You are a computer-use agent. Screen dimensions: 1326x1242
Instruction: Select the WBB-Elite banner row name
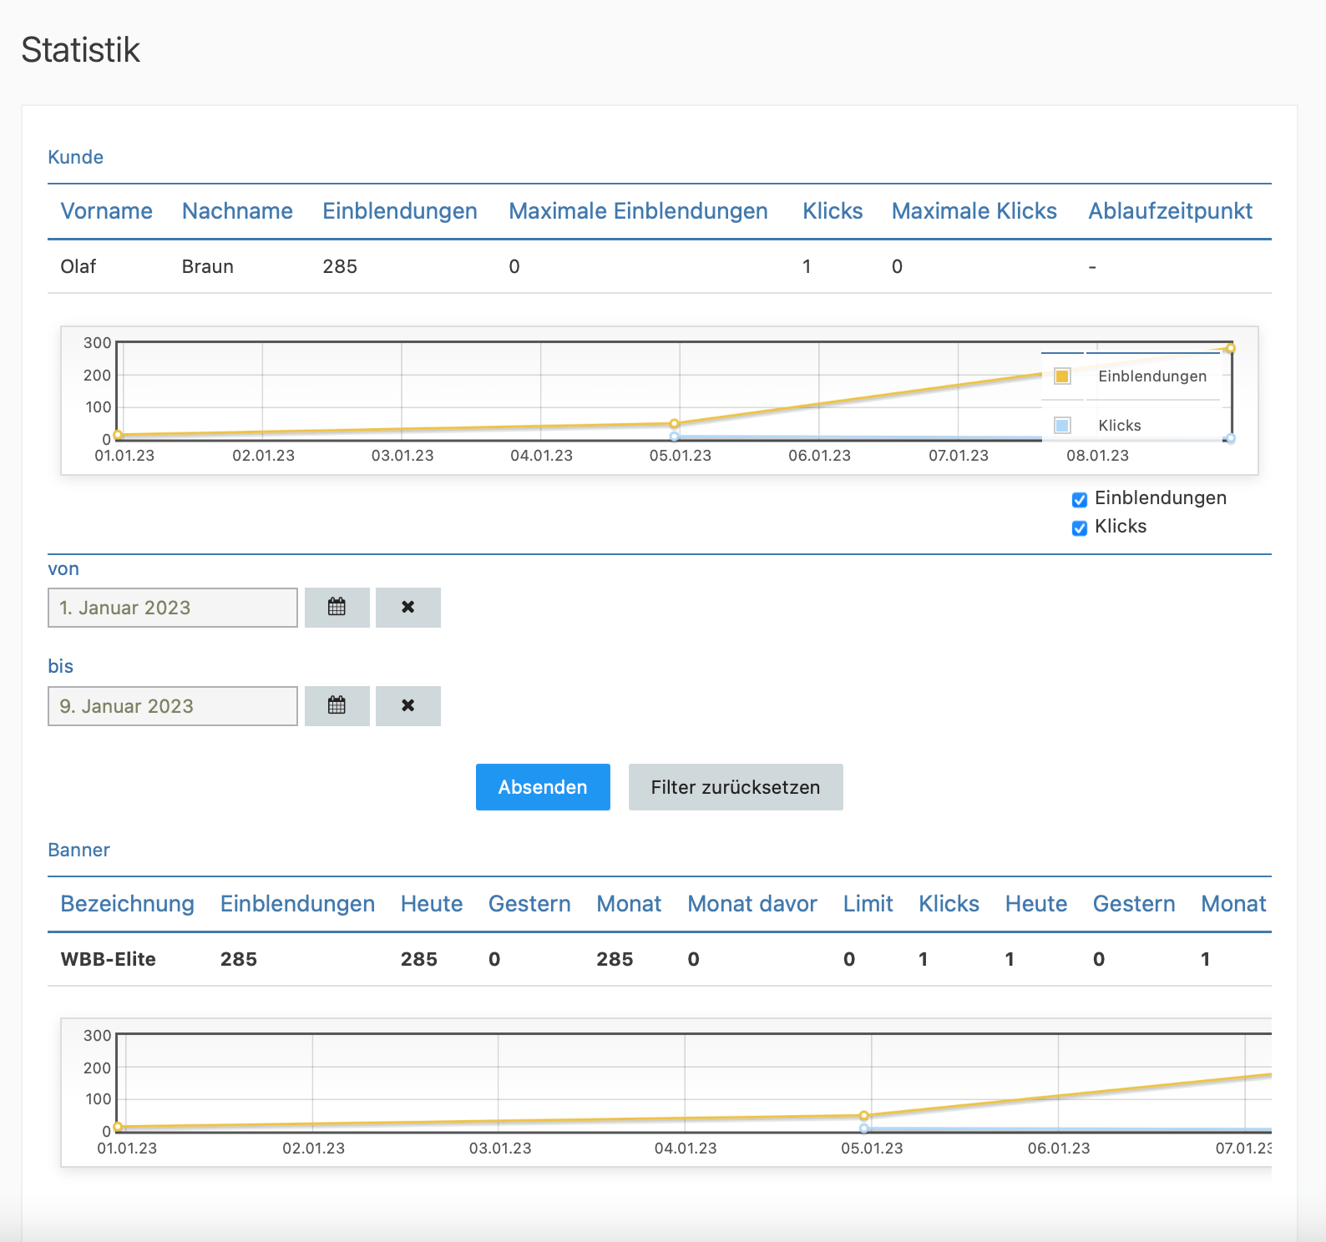click(x=109, y=959)
